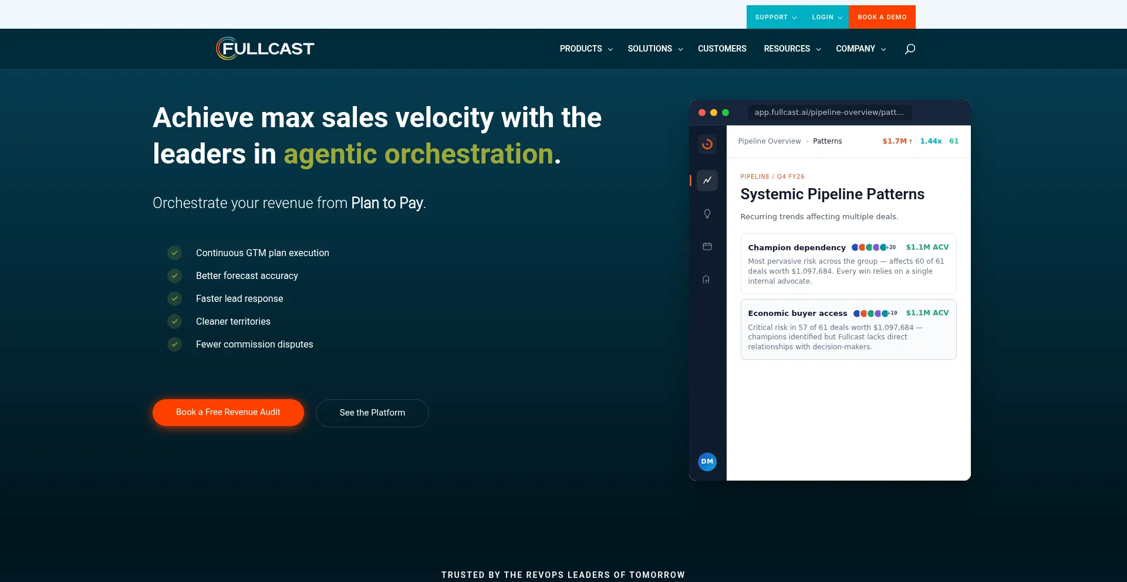Click 'Cleaner territories' text
This screenshot has height=582, width=1127.
[233, 322]
